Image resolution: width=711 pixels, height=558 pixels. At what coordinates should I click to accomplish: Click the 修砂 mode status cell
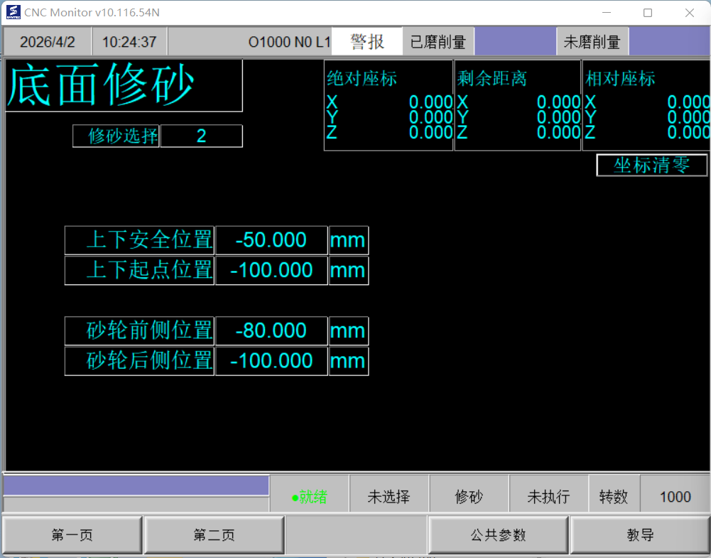point(469,497)
